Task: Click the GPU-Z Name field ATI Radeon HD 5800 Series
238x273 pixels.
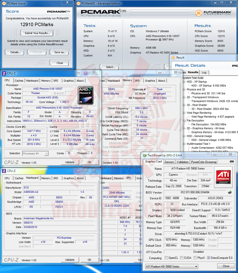Action: pos(188,169)
